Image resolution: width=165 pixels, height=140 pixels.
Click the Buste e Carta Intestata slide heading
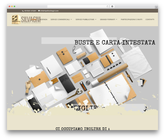click(115, 43)
